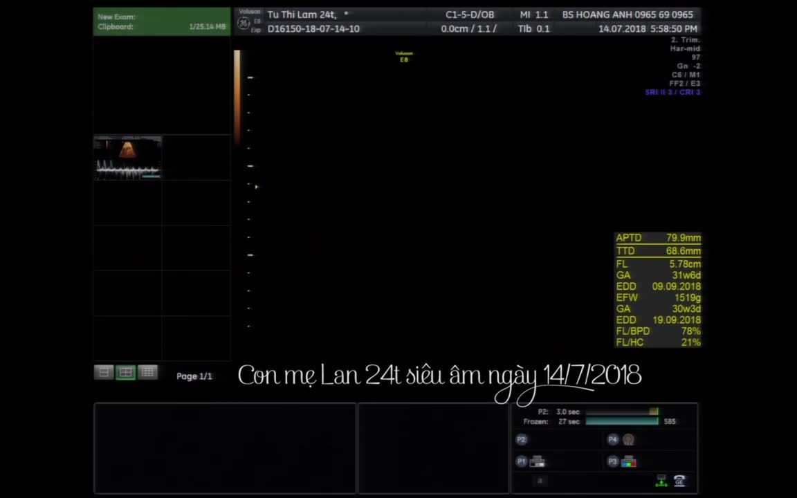Select the P4 button
This screenshot has width=797, height=498.
(613, 440)
